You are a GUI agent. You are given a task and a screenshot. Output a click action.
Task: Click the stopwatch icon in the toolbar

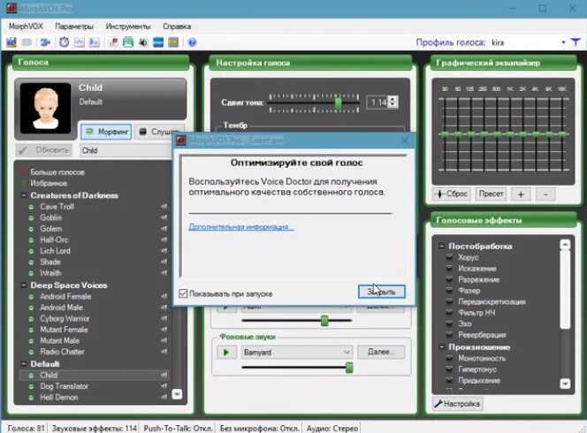[x=64, y=42]
